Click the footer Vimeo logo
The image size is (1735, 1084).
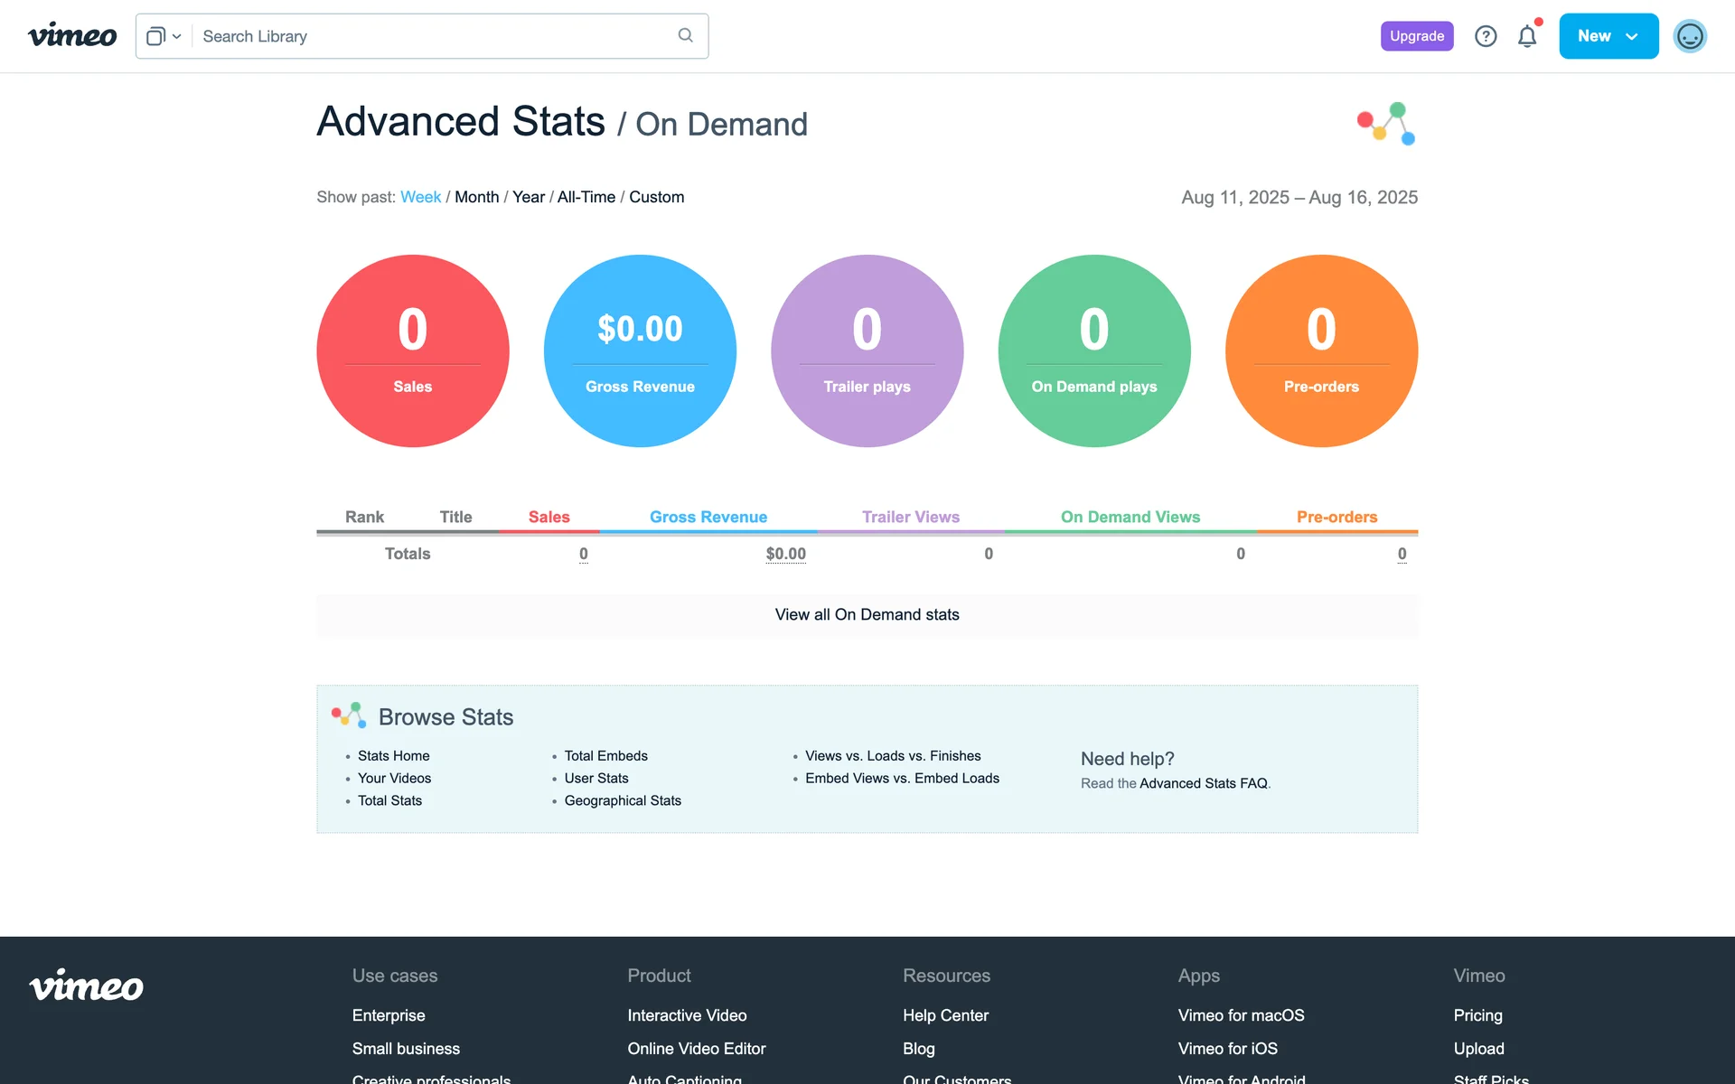[x=87, y=985]
